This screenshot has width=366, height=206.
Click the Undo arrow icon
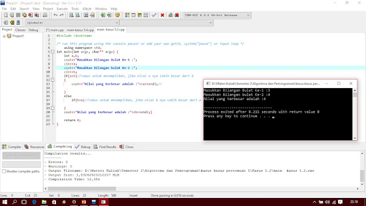[55, 15]
